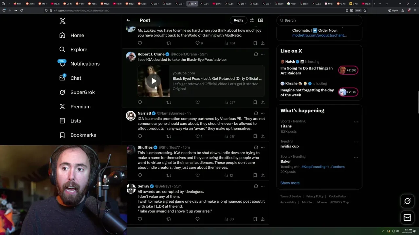Viewport: 419px width, 235px height.
Task: Open more options for nvidia cup trend
Action: pyautogui.click(x=356, y=142)
